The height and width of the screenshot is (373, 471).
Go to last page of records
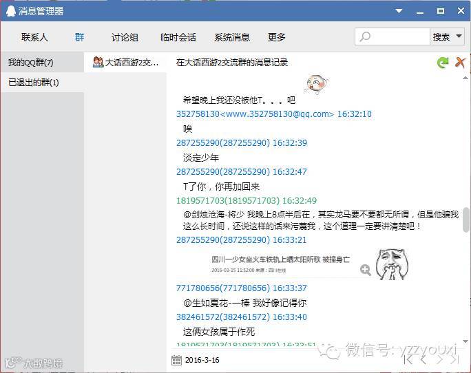(454, 359)
